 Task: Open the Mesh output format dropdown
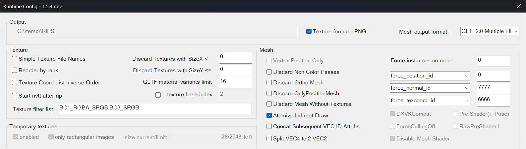pyautogui.click(x=490, y=31)
